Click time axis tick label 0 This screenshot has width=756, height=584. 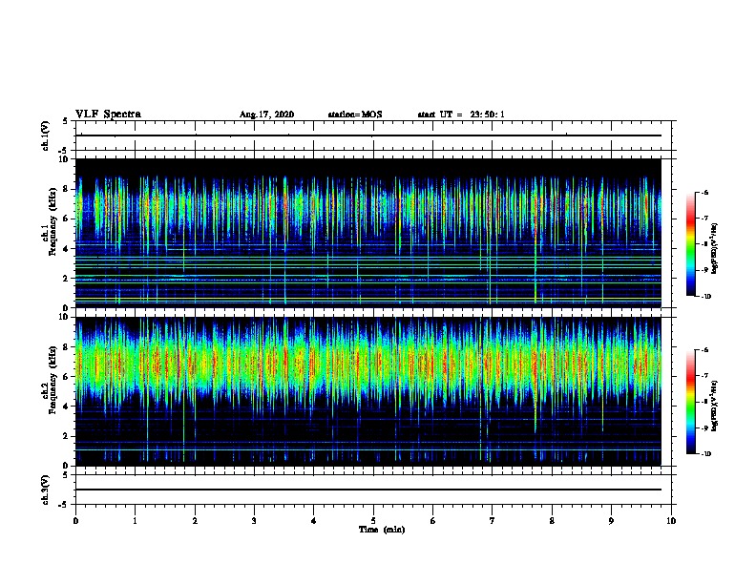coord(75,520)
